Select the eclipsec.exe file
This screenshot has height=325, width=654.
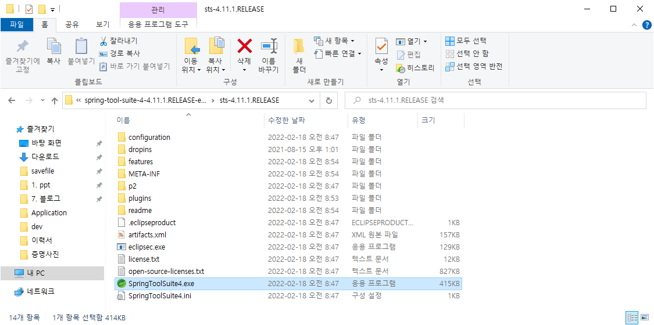point(288,247)
